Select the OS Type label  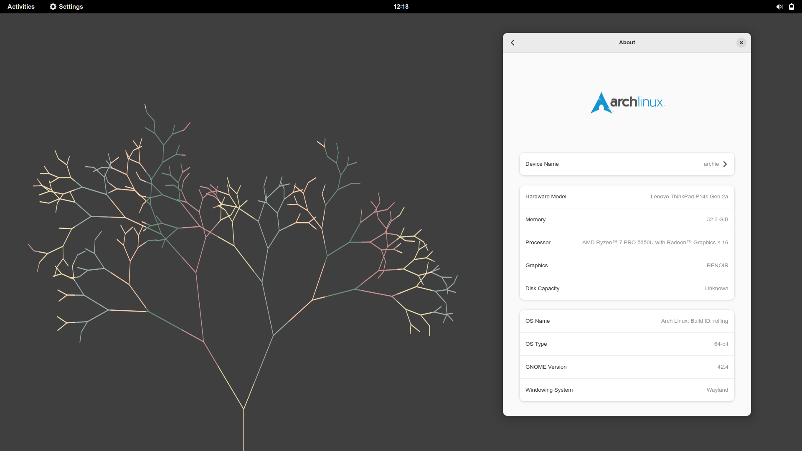click(x=536, y=344)
